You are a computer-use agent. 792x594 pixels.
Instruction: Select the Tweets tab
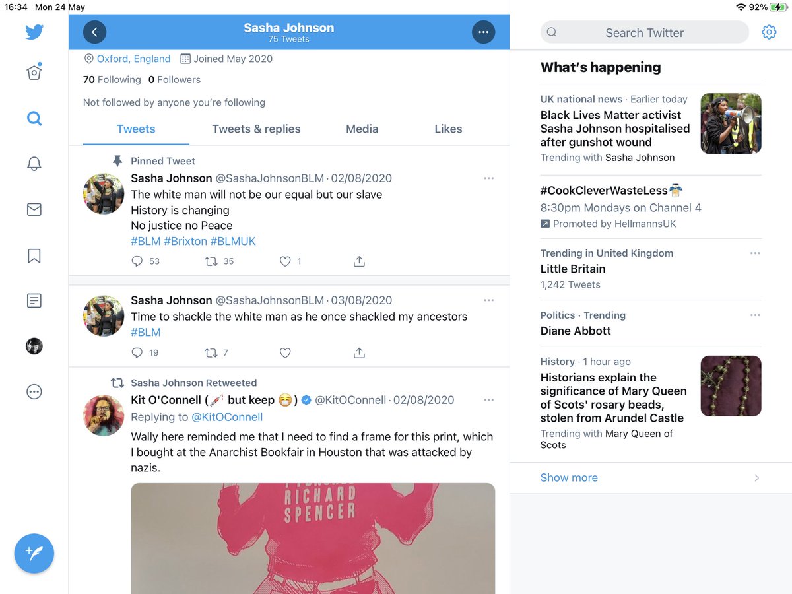point(136,129)
